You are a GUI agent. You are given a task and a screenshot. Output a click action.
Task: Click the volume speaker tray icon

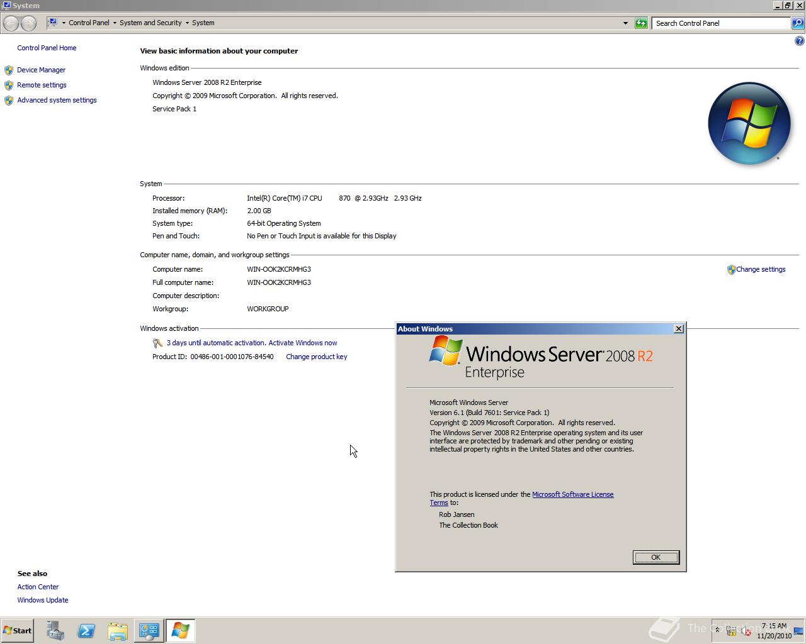tap(746, 631)
